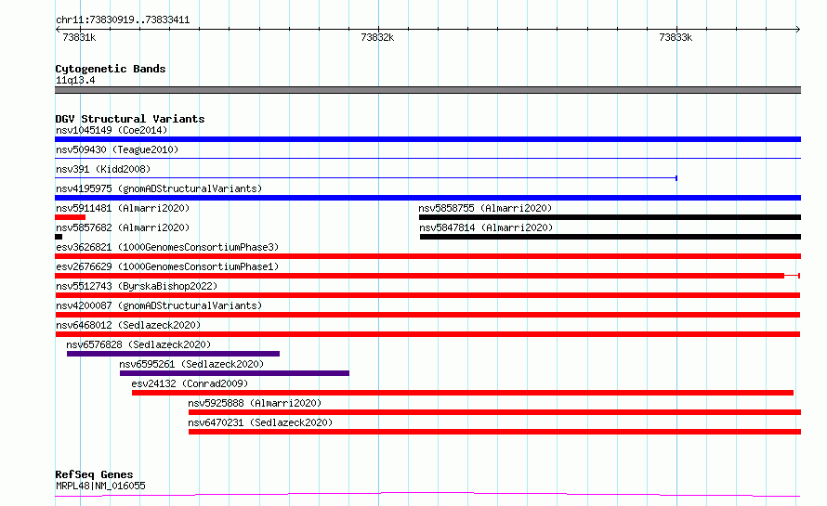The height and width of the screenshot is (506, 827).
Task: Select the red esv3626821 variant bar
Action: coord(427,256)
